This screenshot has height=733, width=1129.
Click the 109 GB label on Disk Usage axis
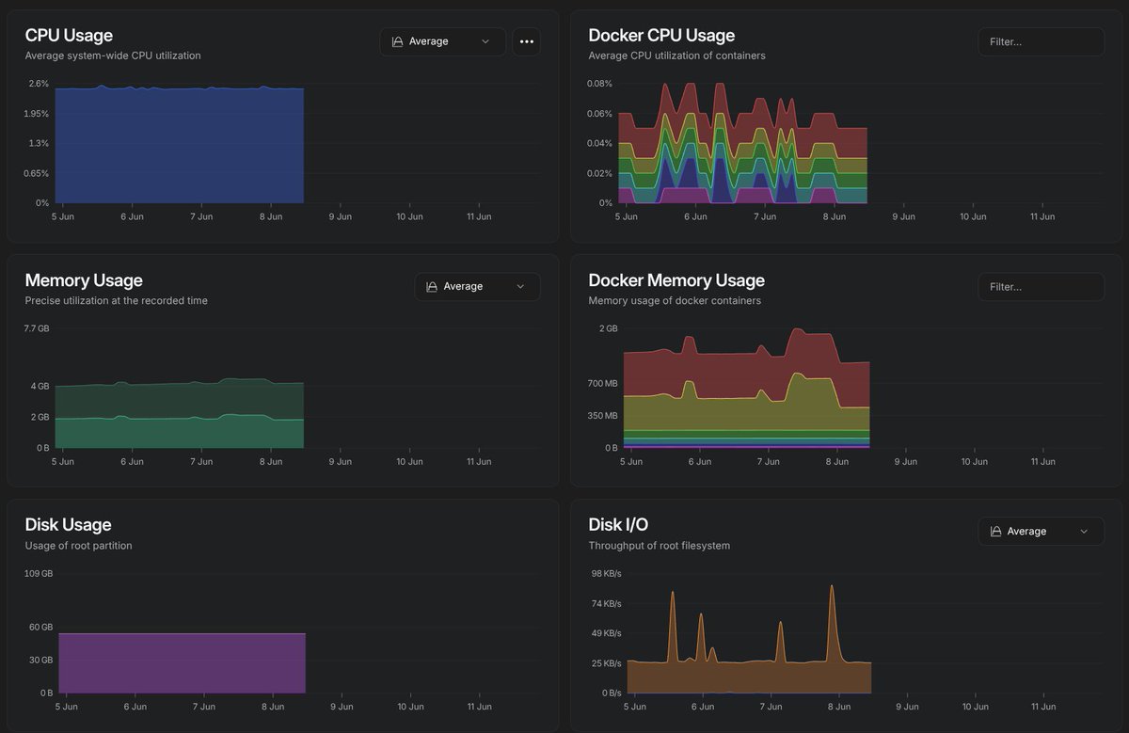click(39, 574)
